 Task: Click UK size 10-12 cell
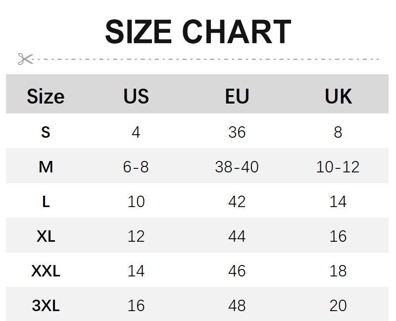pyautogui.click(x=338, y=167)
